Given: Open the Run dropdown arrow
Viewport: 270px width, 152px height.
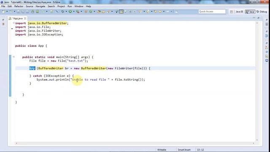Looking at the screenshot, I should [74, 12].
